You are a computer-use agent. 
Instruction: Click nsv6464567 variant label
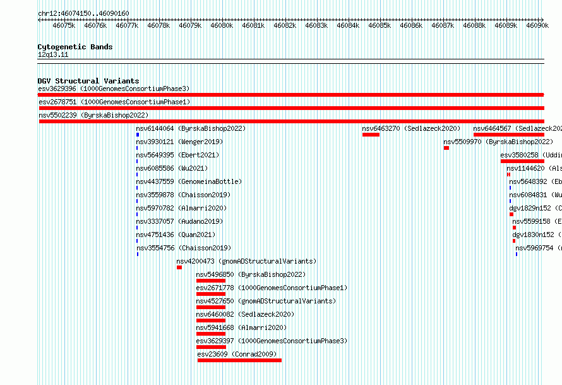coord(518,128)
